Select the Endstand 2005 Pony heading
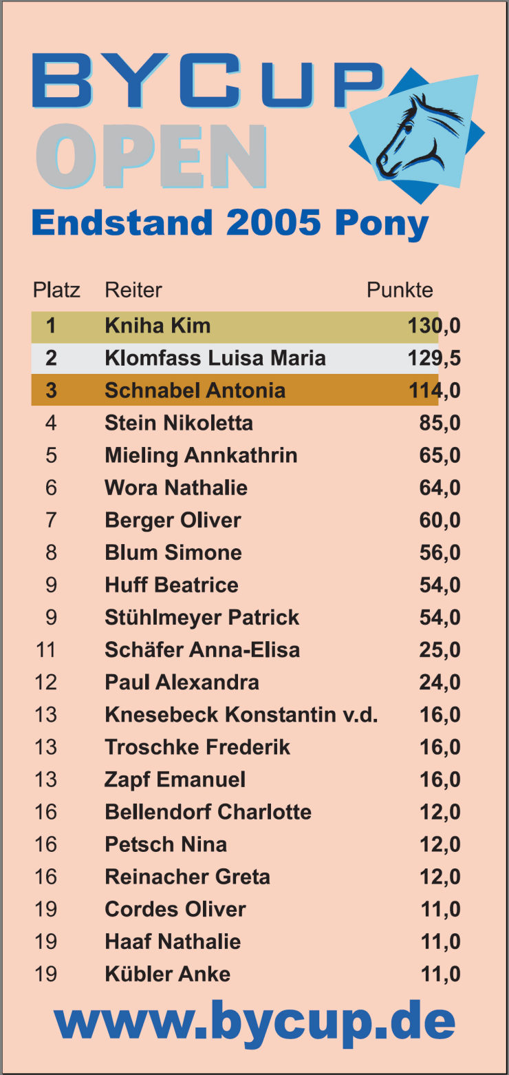The height and width of the screenshot is (1075, 509). 230,225
